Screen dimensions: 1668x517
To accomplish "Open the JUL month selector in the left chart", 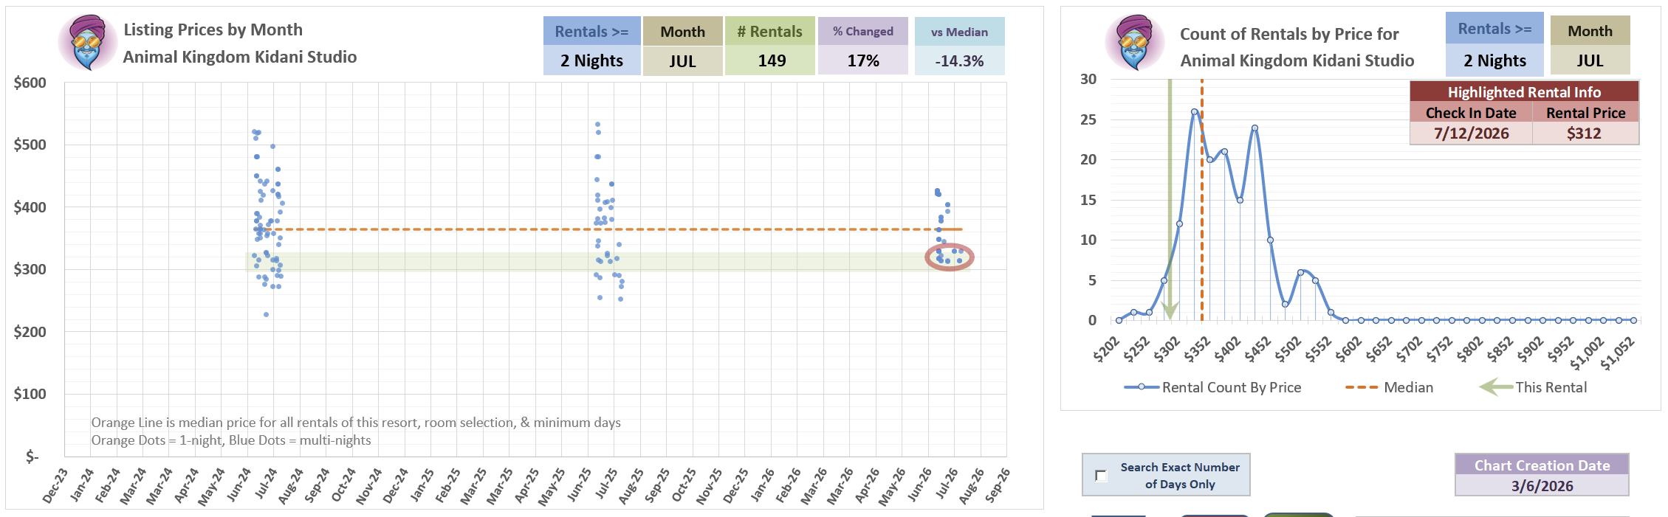I will click(683, 60).
